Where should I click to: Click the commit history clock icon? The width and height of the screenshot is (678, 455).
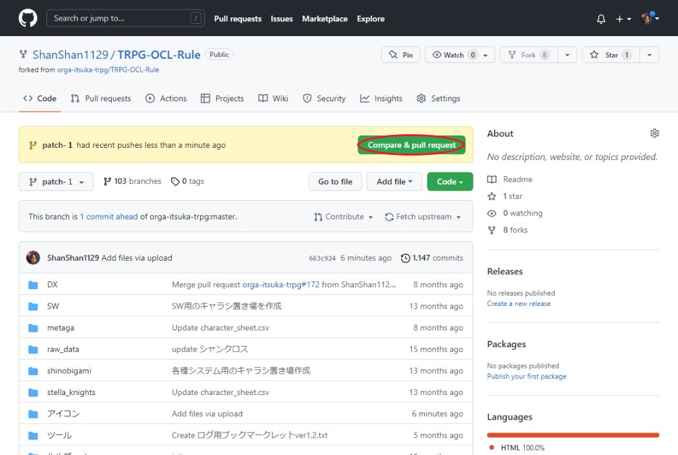pyautogui.click(x=405, y=258)
